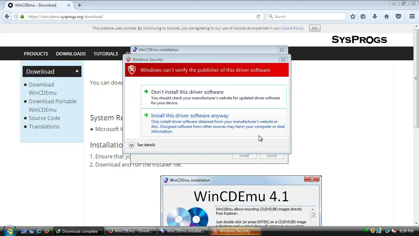Click Switch between windows quick launch icon
The width and height of the screenshot is (419, 236).
point(31,231)
